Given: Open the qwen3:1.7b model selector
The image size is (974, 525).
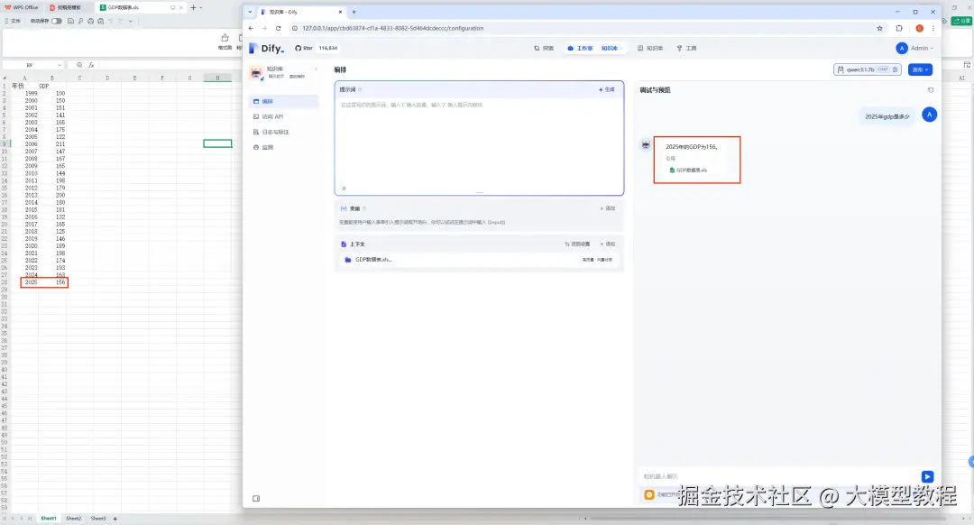Looking at the screenshot, I should pos(868,69).
